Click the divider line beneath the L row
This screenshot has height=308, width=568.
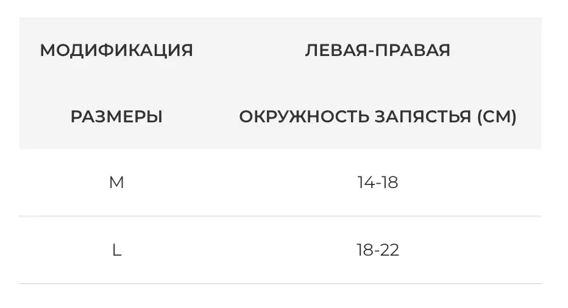(x=280, y=284)
